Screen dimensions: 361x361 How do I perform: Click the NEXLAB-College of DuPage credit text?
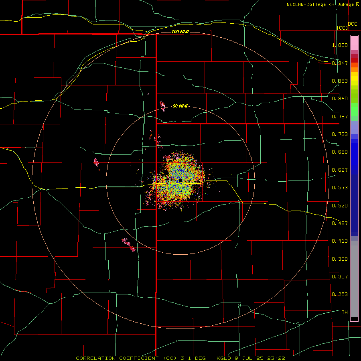[322, 4]
